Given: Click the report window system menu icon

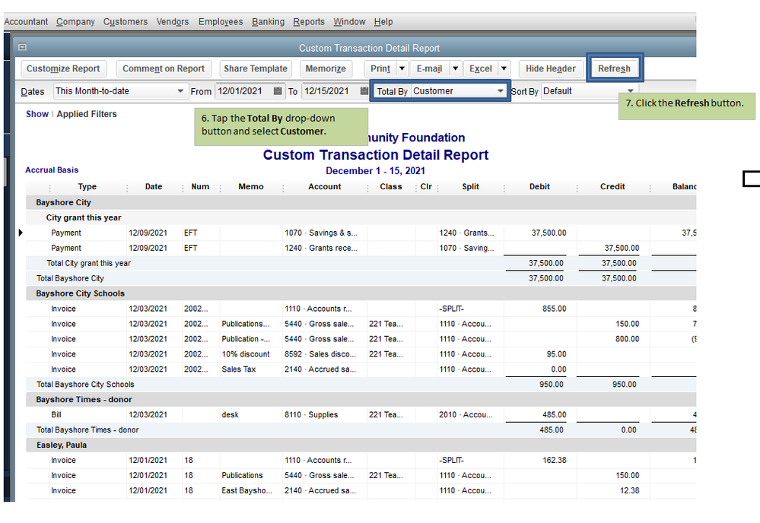Looking at the screenshot, I should 22,47.
